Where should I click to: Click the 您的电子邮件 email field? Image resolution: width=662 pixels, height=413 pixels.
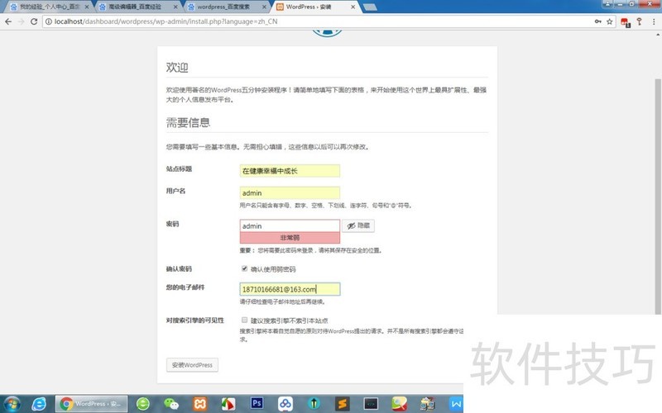pos(290,289)
